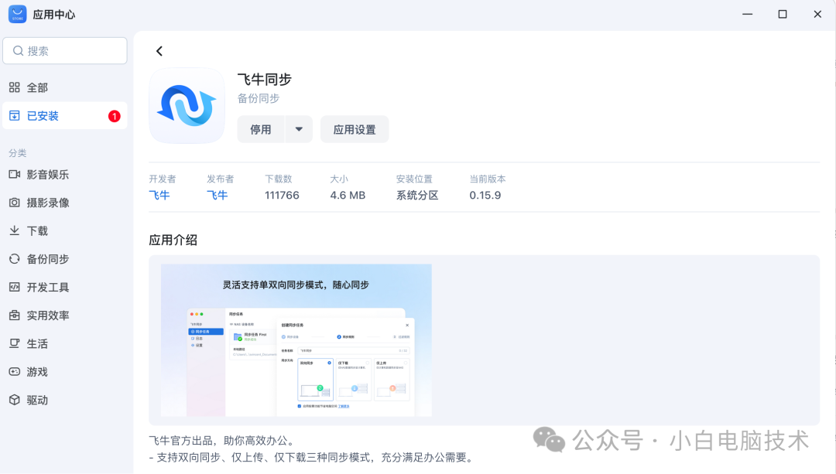
Task: Focus the 搜索 search input field
Action: 65,50
